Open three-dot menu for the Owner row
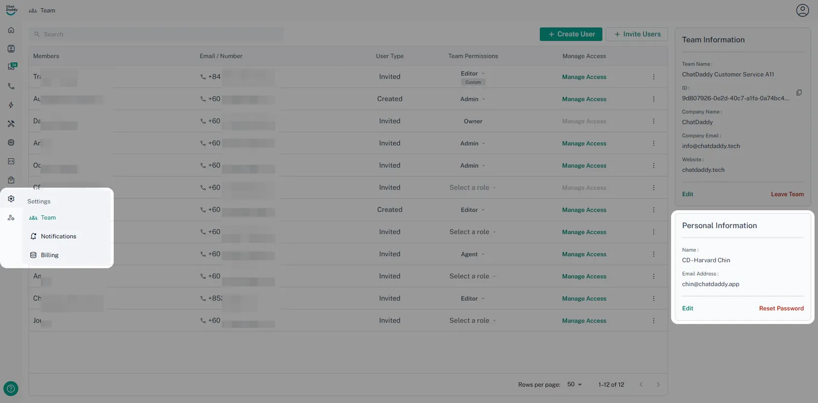The image size is (818, 403). 653,121
